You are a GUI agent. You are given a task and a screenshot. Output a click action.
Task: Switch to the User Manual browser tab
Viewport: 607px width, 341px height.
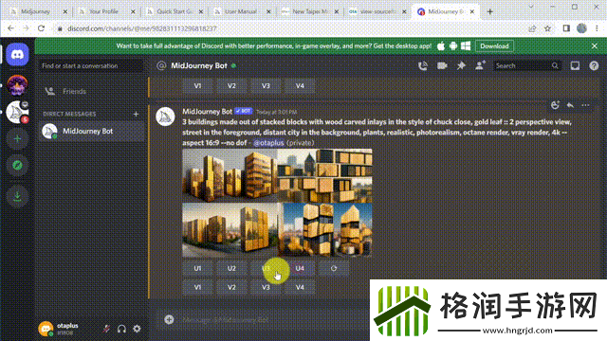coord(242,11)
